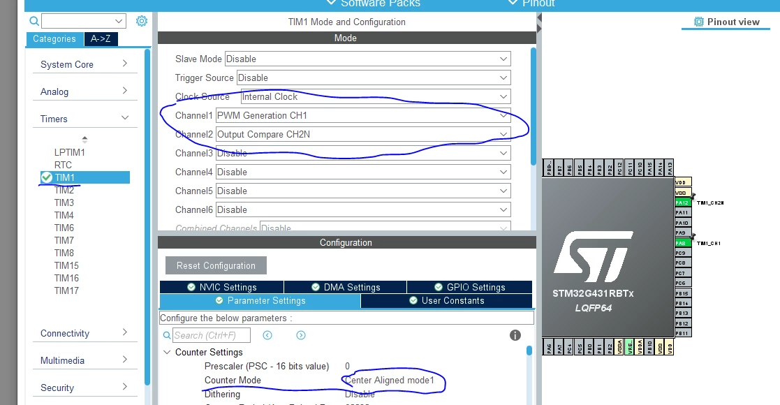Open the Pinout menu
This screenshot has height=405, width=780.
coord(532,3)
